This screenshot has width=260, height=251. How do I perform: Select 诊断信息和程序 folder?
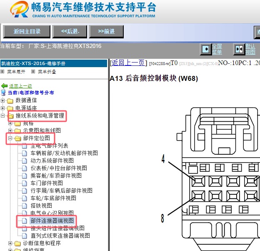(x=42, y=243)
